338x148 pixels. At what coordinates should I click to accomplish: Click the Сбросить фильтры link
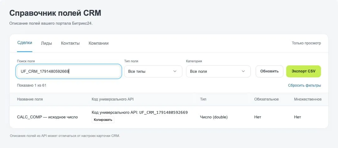[x=304, y=85]
